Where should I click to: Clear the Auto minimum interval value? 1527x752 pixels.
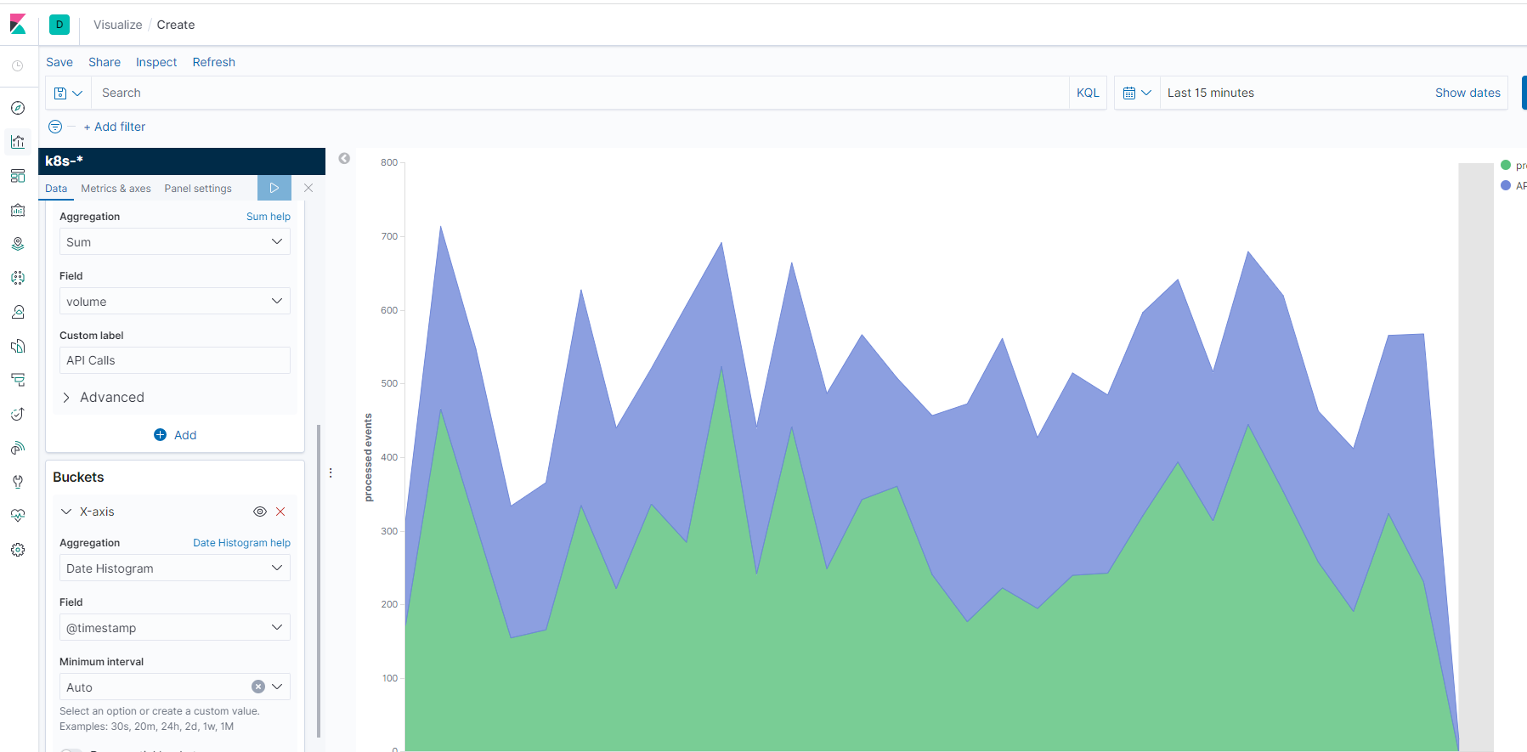[x=258, y=687]
